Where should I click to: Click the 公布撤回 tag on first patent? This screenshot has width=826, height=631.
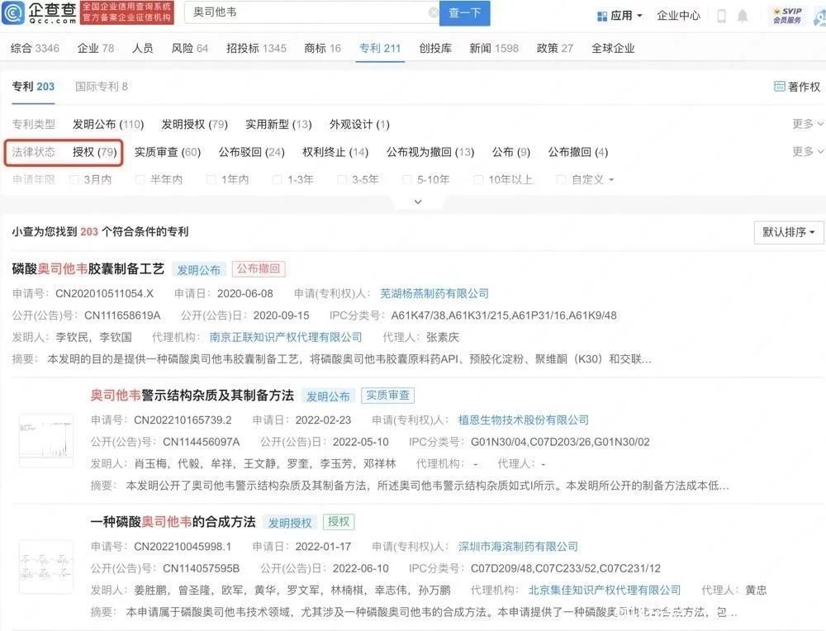[x=258, y=268]
